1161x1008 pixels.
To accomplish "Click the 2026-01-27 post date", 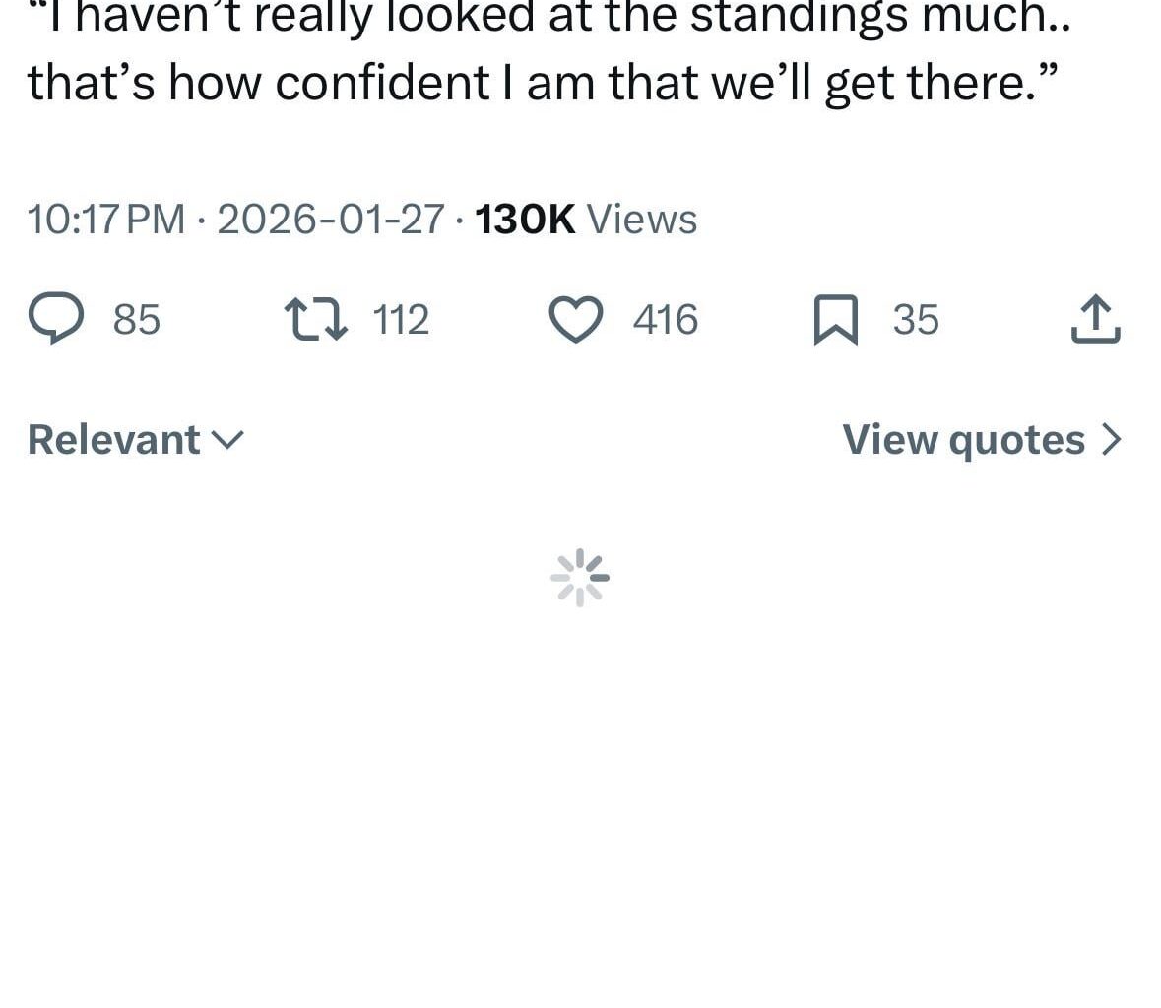I will click(x=331, y=219).
